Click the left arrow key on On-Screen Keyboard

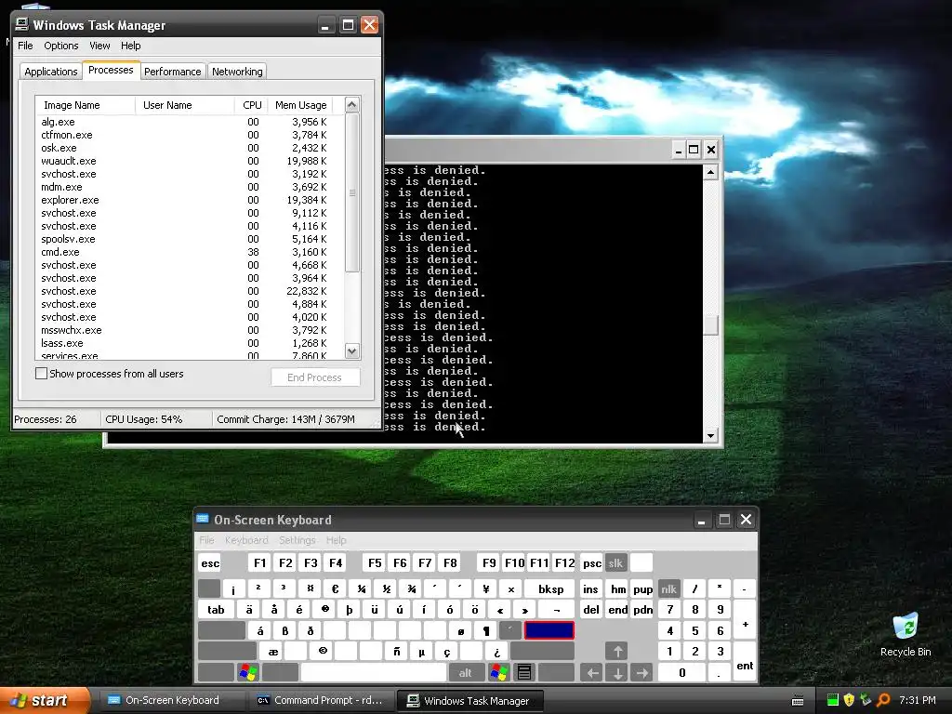click(592, 672)
